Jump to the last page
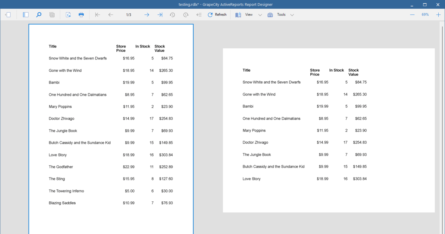Viewport: 445px width, 234px height. [160, 15]
